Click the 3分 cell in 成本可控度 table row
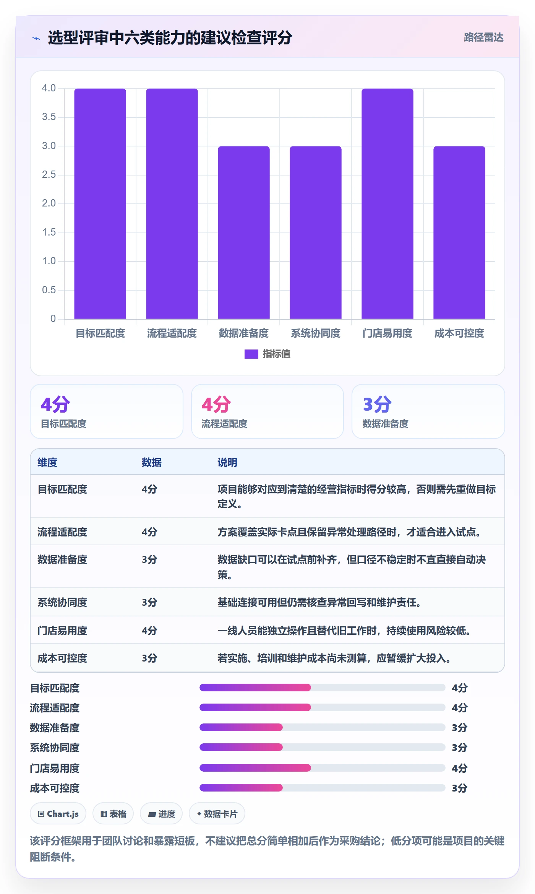 [x=149, y=658]
